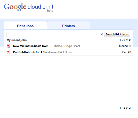Screen dimensions: 138x118
Task: Open the PubSubHubbub for APIs job
Action: (30, 52)
